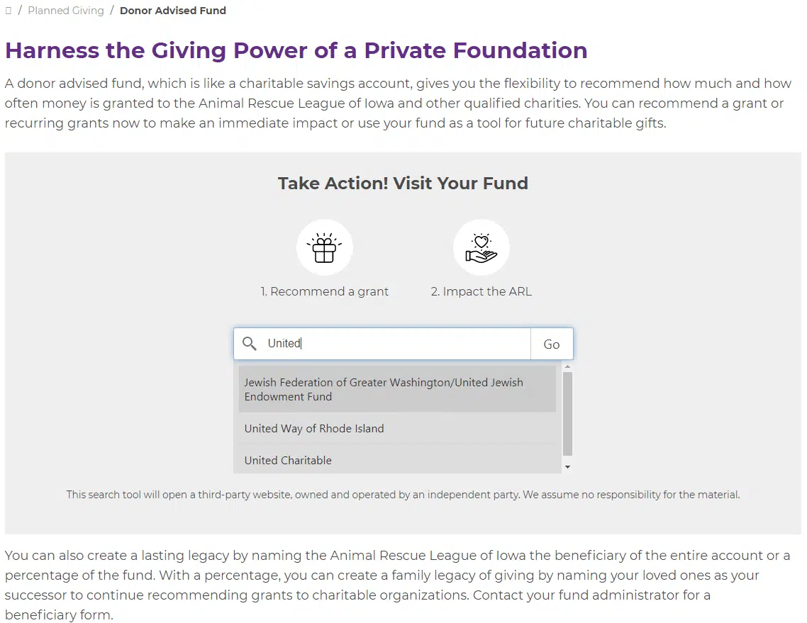Click the hand holding heart icon
This screenshot has height=623, width=807.
coord(482,247)
